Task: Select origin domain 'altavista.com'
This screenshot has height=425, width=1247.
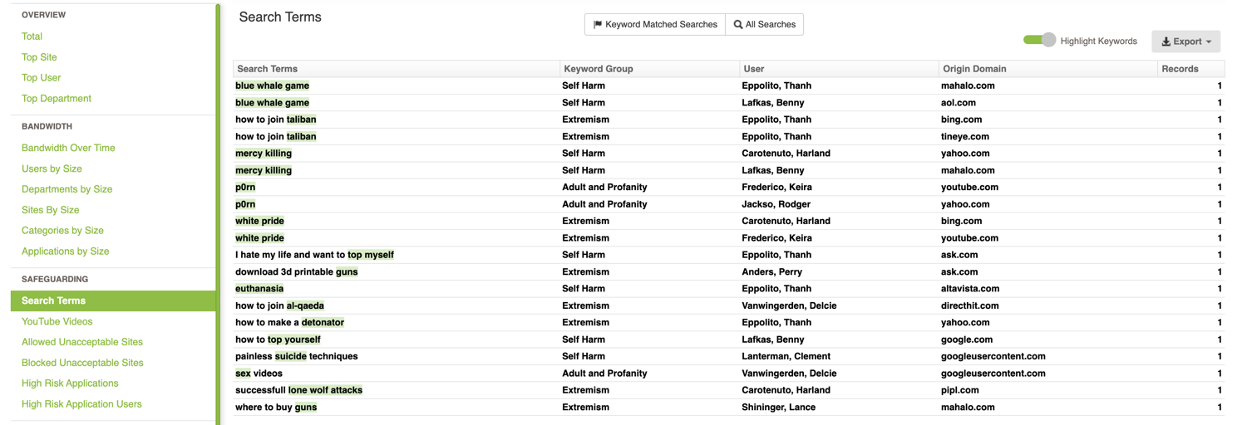Action: coord(970,289)
